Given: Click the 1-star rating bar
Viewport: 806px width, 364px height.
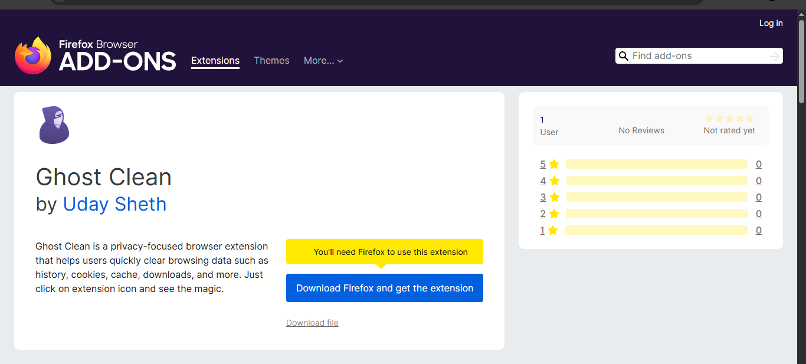Looking at the screenshot, I should coord(656,230).
